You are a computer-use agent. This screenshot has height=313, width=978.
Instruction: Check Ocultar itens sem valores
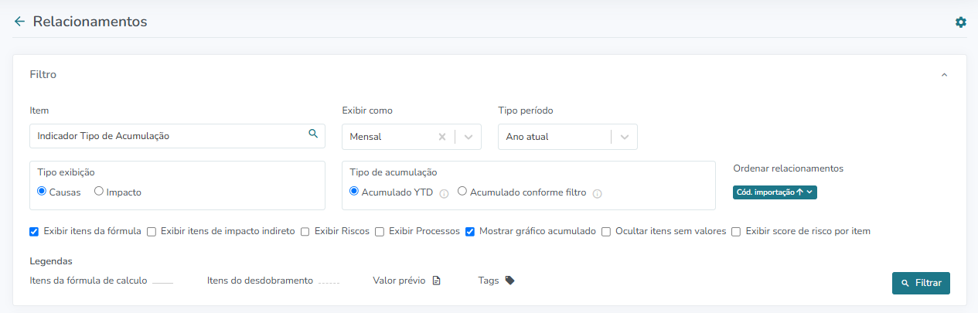click(x=606, y=231)
